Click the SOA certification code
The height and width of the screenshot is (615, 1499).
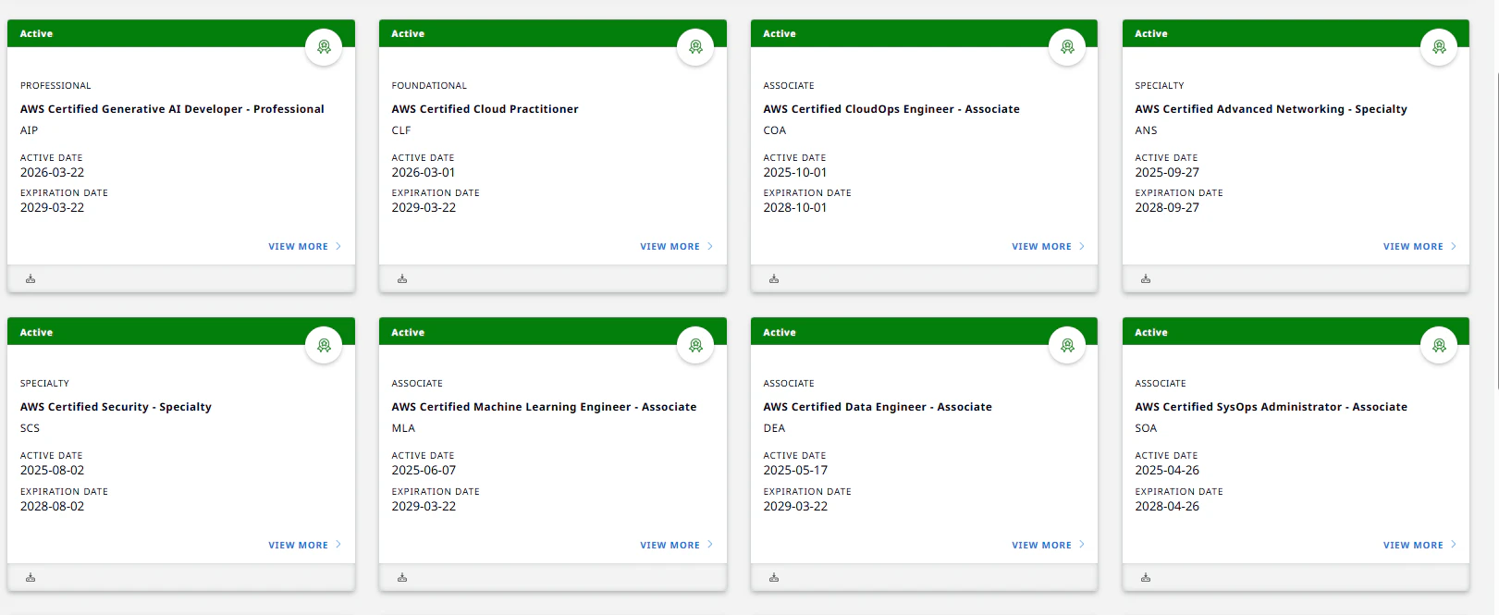(1146, 428)
